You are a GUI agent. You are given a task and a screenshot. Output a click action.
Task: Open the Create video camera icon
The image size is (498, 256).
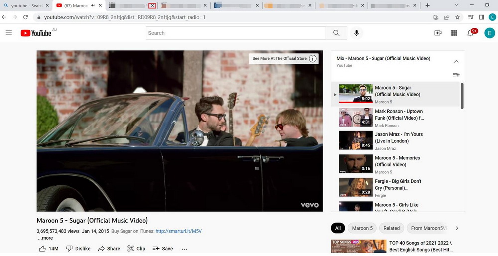438,33
